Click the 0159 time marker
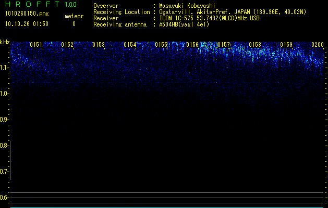 click(286, 45)
